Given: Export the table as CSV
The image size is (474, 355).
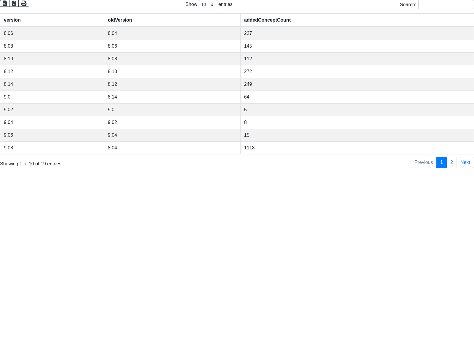Looking at the screenshot, I should tap(5, 3).
